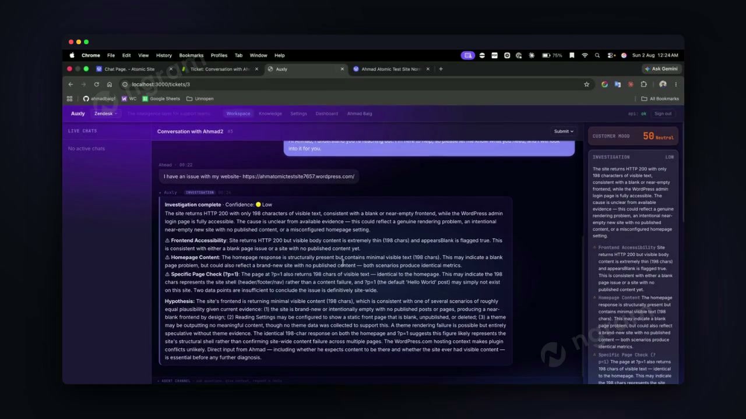Open the Zendesk platform dropdown

(x=105, y=113)
